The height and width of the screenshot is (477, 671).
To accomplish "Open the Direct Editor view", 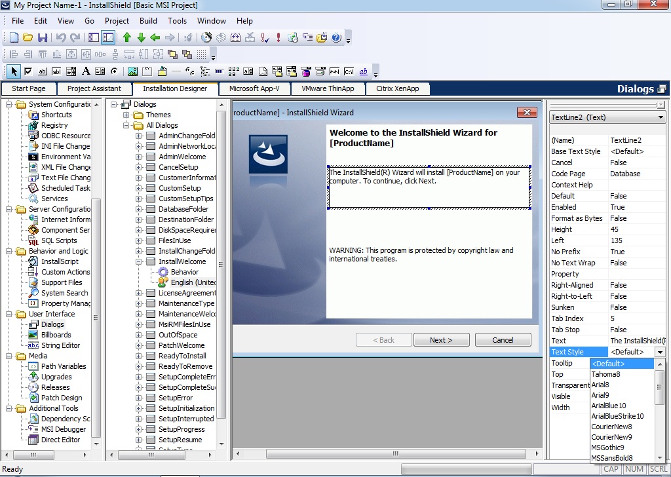I will pyautogui.click(x=60, y=440).
